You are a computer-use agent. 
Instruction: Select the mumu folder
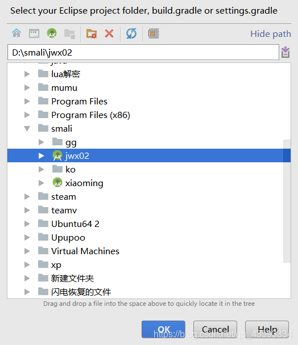64,88
